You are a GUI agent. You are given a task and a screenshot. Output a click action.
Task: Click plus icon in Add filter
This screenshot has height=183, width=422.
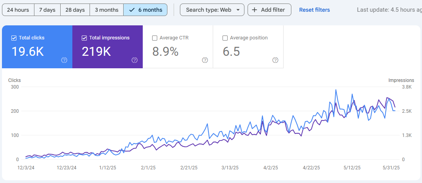[x=254, y=10]
